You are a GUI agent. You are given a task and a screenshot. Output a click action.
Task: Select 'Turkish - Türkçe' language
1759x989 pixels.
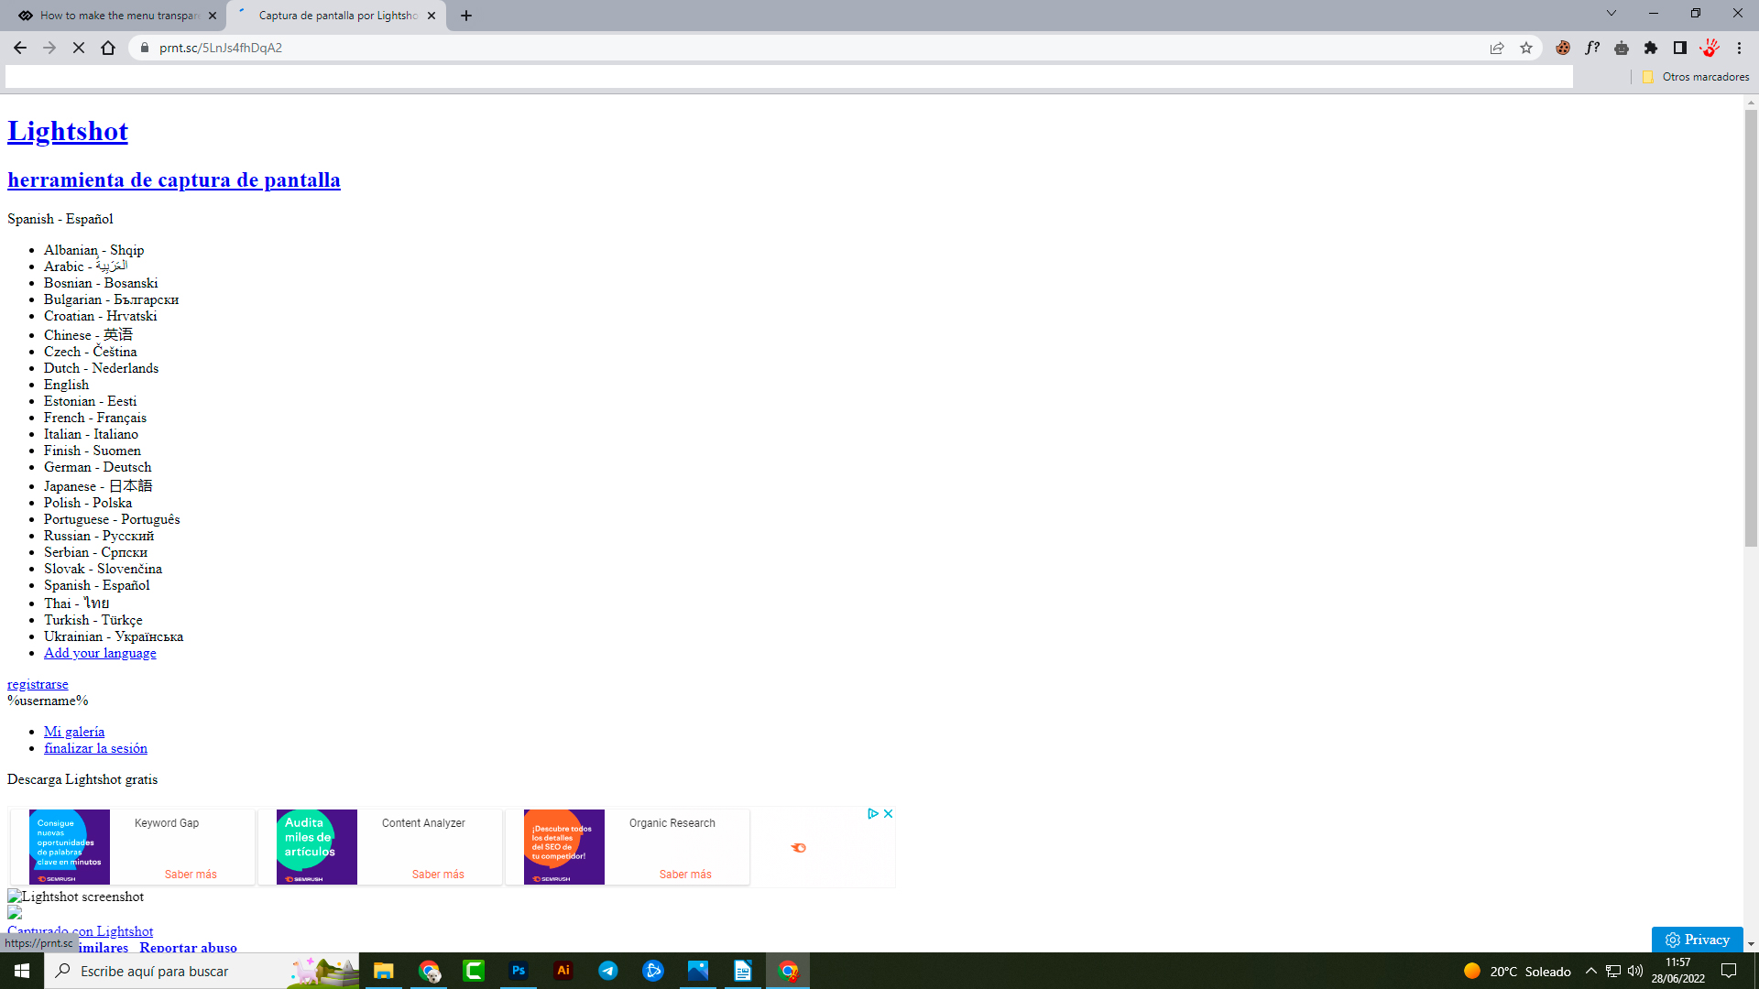click(93, 620)
